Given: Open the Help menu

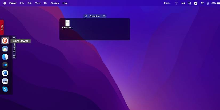Looking at the screenshot, I should pos(65,3).
